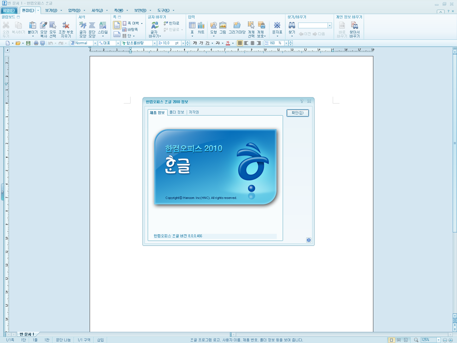Click the 그림 (Picture) icon
The width and height of the screenshot is (457, 343).
click(223, 25)
